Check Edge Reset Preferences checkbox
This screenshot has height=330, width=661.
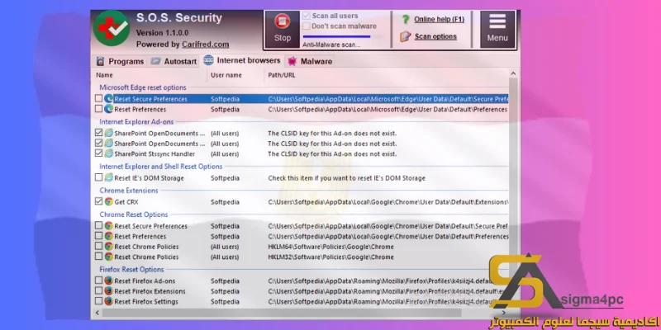coord(98,109)
